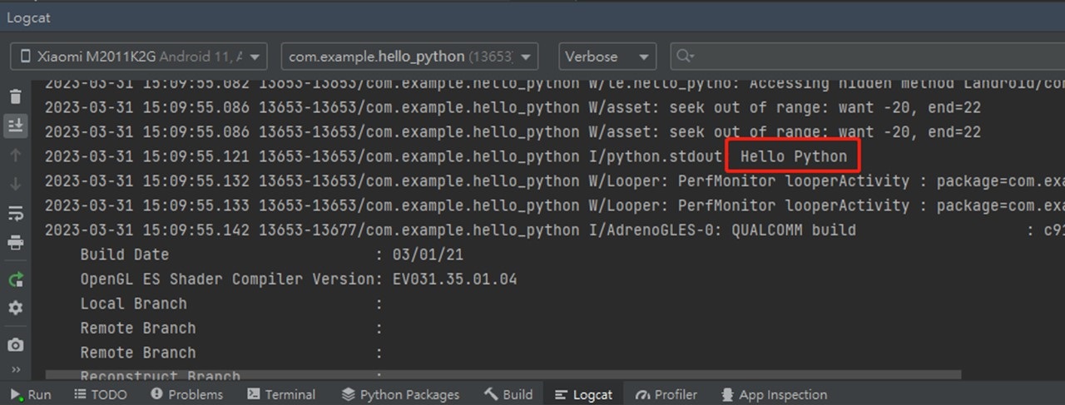Take a screen capture with camera icon

coord(16,345)
